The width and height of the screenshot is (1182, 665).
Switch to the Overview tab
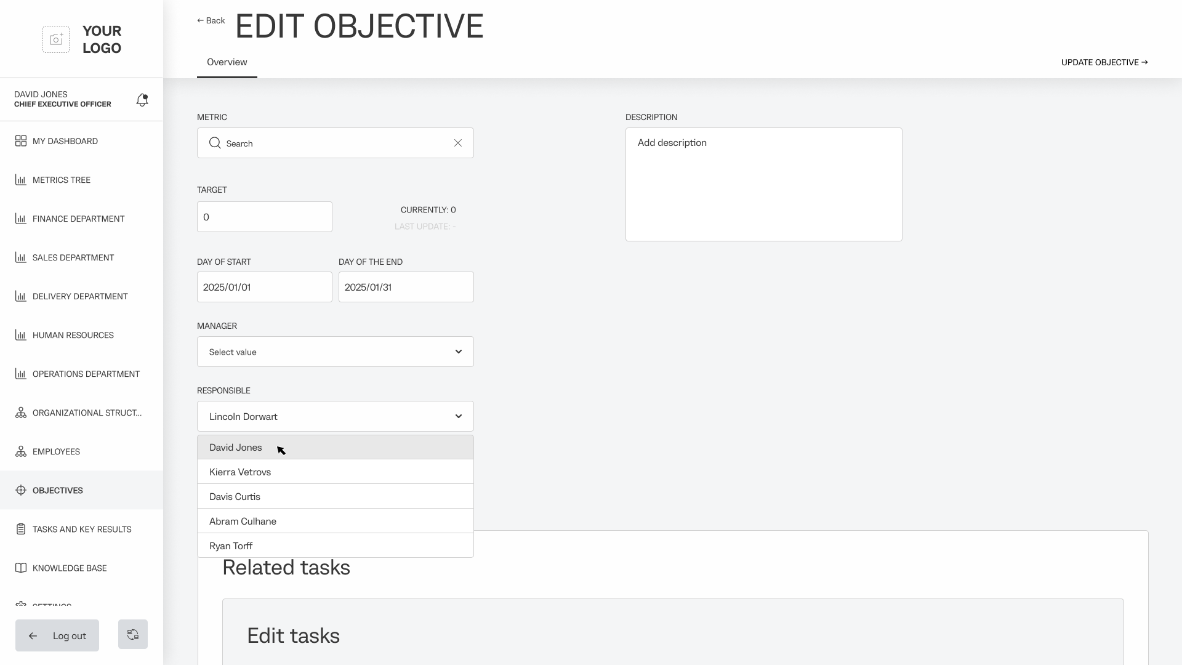point(227,62)
